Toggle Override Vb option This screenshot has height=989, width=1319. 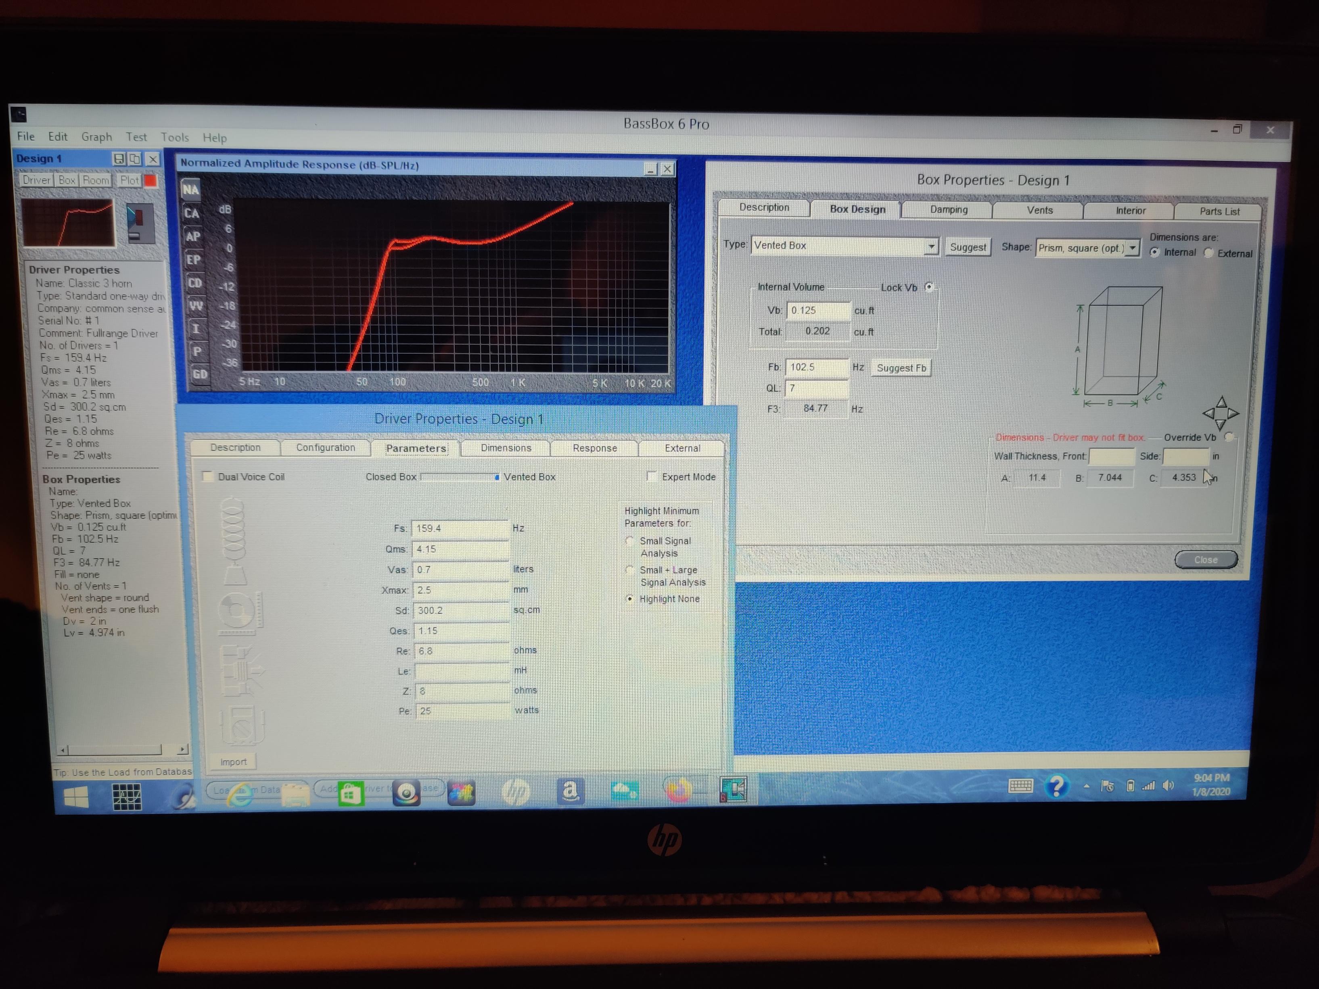pos(1229,437)
